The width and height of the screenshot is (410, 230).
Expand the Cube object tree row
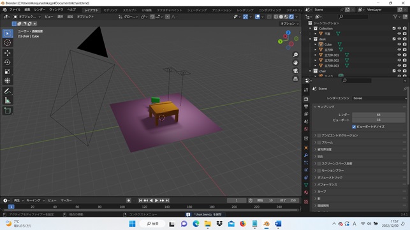tap(316, 45)
